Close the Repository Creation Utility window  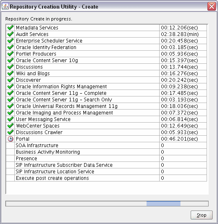(211, 7)
